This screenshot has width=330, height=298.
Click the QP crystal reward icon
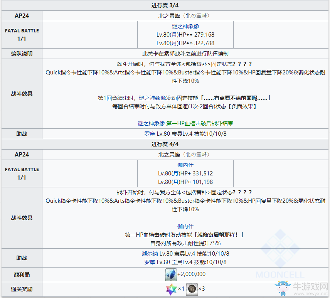point(171,274)
